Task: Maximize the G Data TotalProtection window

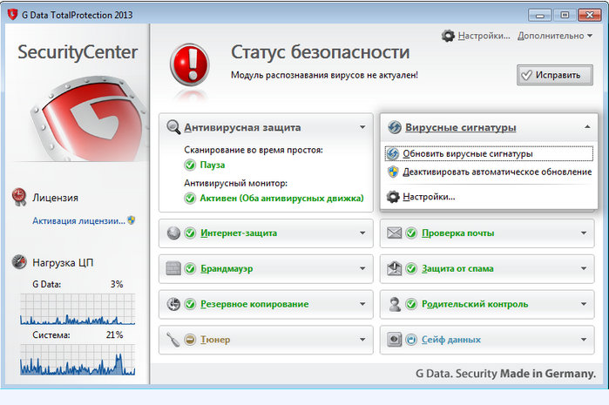Action: click(565, 15)
